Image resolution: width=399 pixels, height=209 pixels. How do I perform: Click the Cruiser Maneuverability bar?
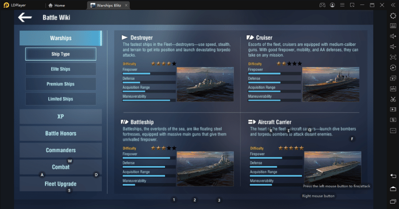[x=274, y=101]
